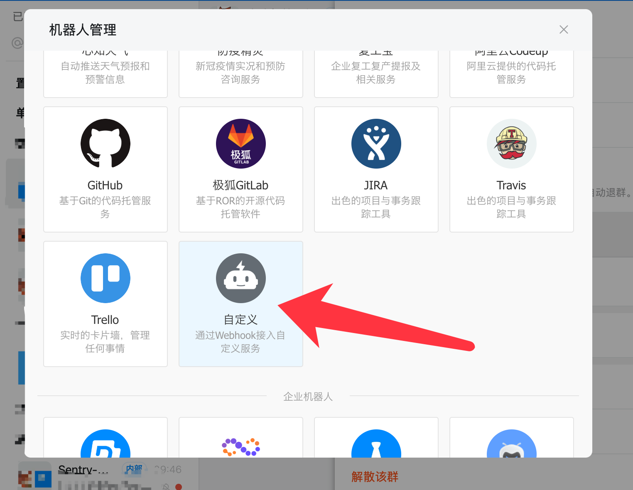Click the GitHub card title text
Screen dimensions: 633x490
pos(105,185)
